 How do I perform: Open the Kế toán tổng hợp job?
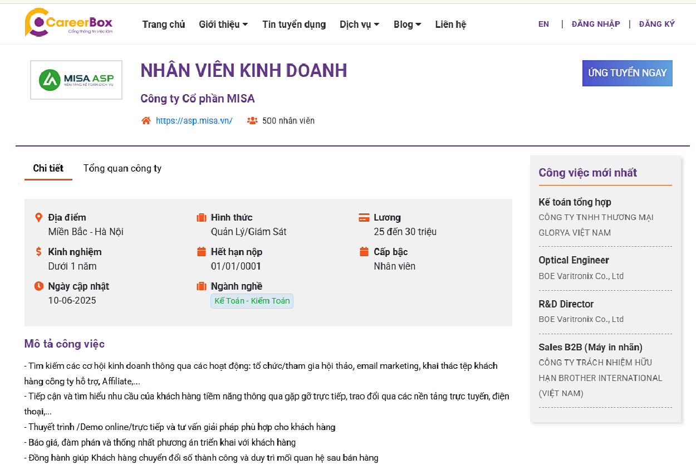click(x=575, y=202)
